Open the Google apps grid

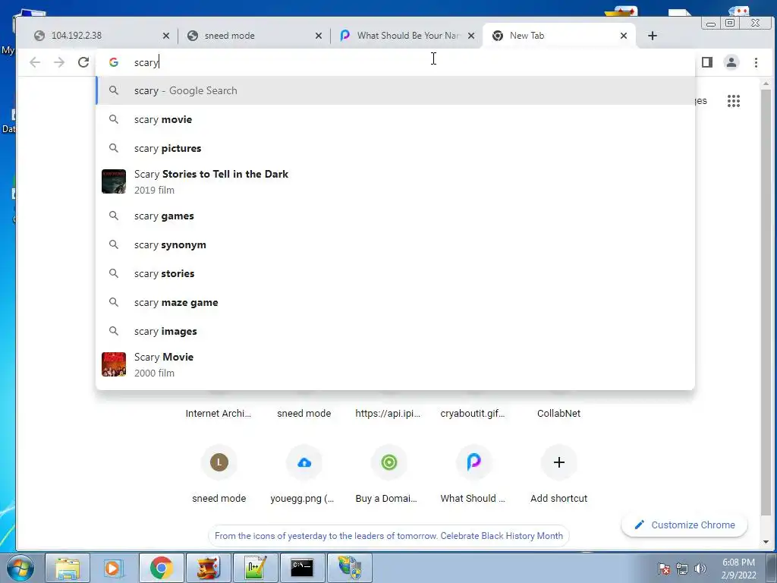pyautogui.click(x=734, y=101)
